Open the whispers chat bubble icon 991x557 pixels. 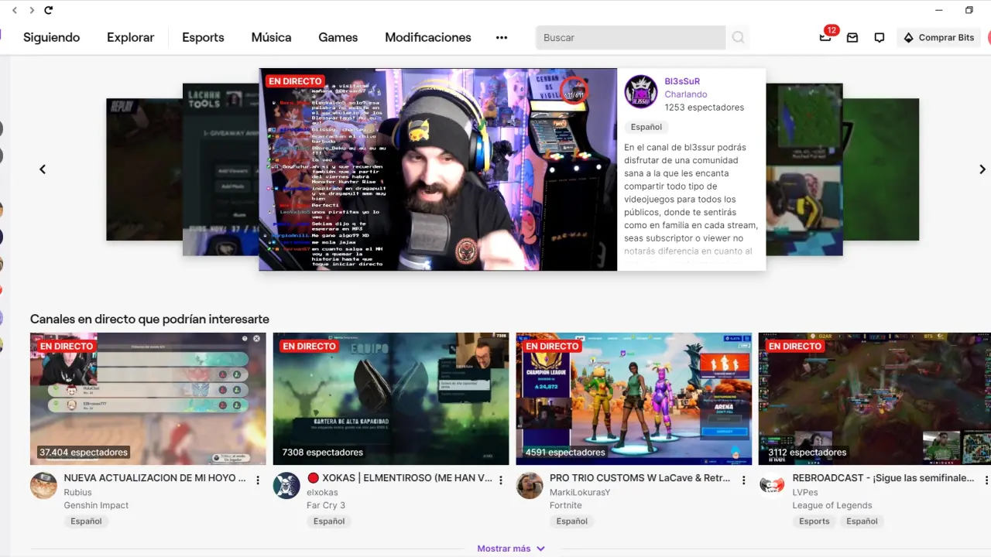(879, 37)
